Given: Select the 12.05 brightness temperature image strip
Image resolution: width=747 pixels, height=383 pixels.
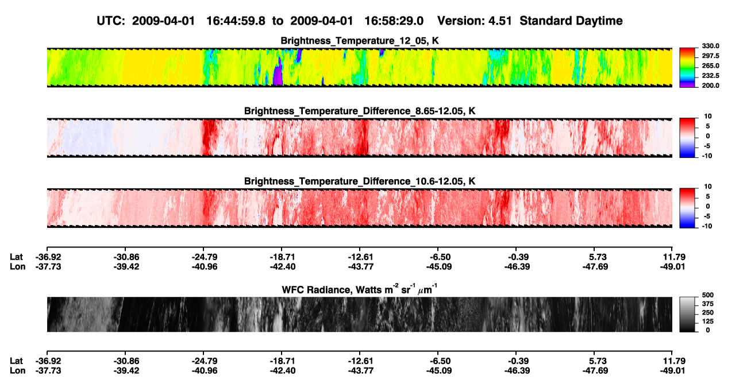Looking at the screenshot, I should click(360, 68).
